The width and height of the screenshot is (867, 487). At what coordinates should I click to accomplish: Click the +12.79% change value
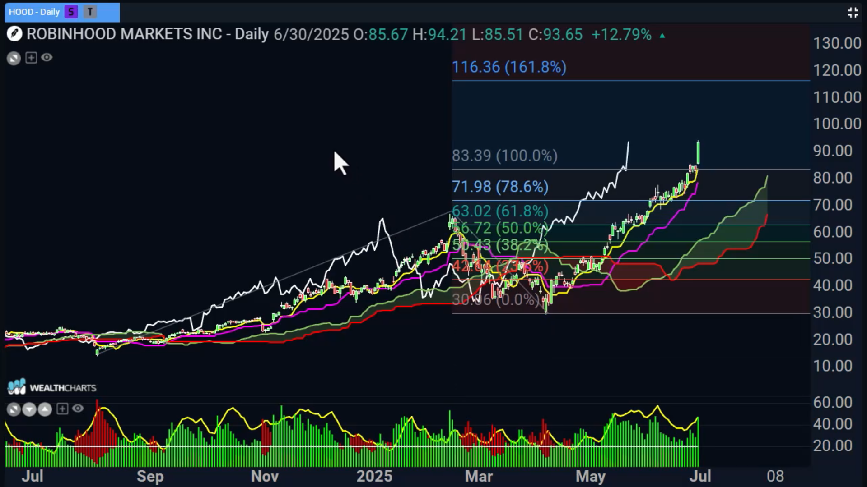coord(621,35)
